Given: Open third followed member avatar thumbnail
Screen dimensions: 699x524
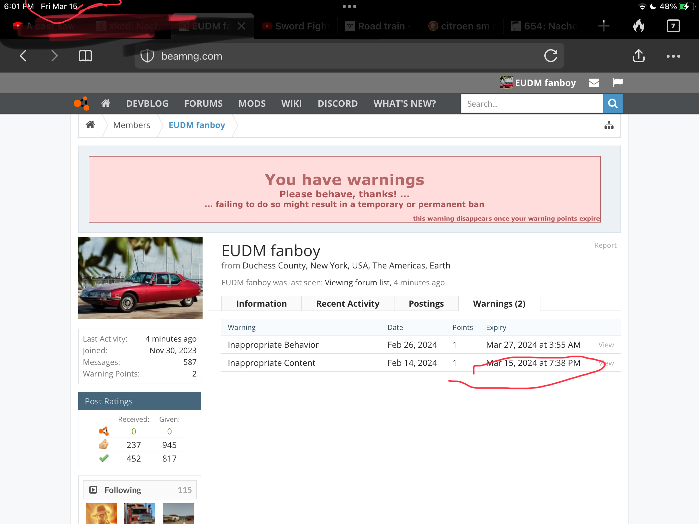Looking at the screenshot, I should 178,514.
